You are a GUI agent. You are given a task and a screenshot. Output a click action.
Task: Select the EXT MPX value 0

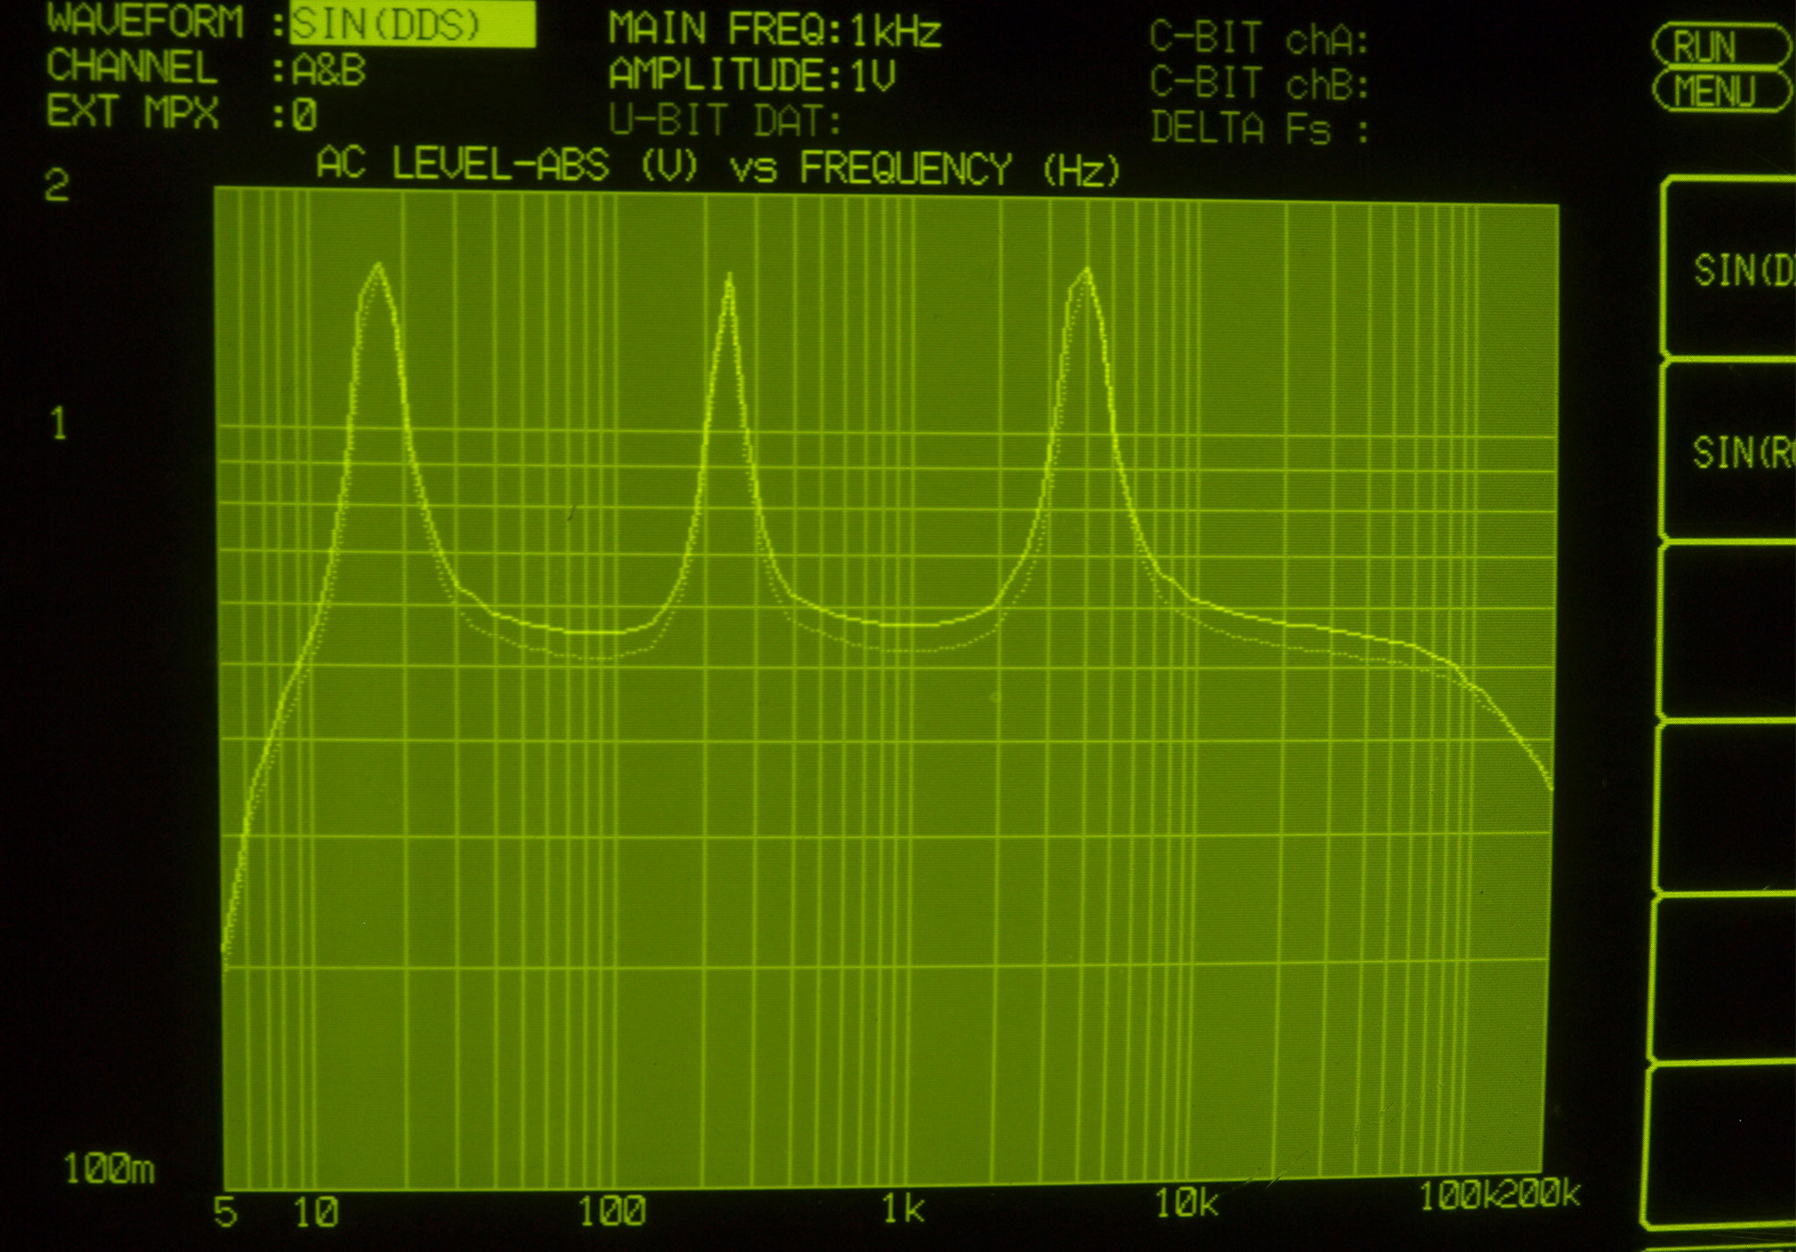[x=303, y=116]
